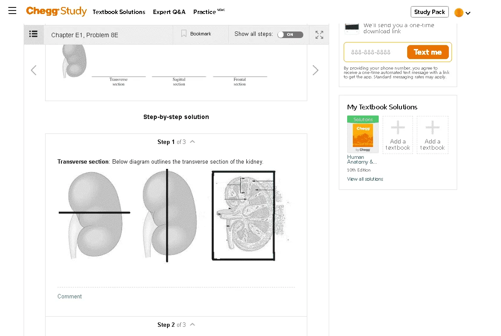The height and width of the screenshot is (336, 501).
Task: Open the account dropdown arrow
Action: (468, 14)
